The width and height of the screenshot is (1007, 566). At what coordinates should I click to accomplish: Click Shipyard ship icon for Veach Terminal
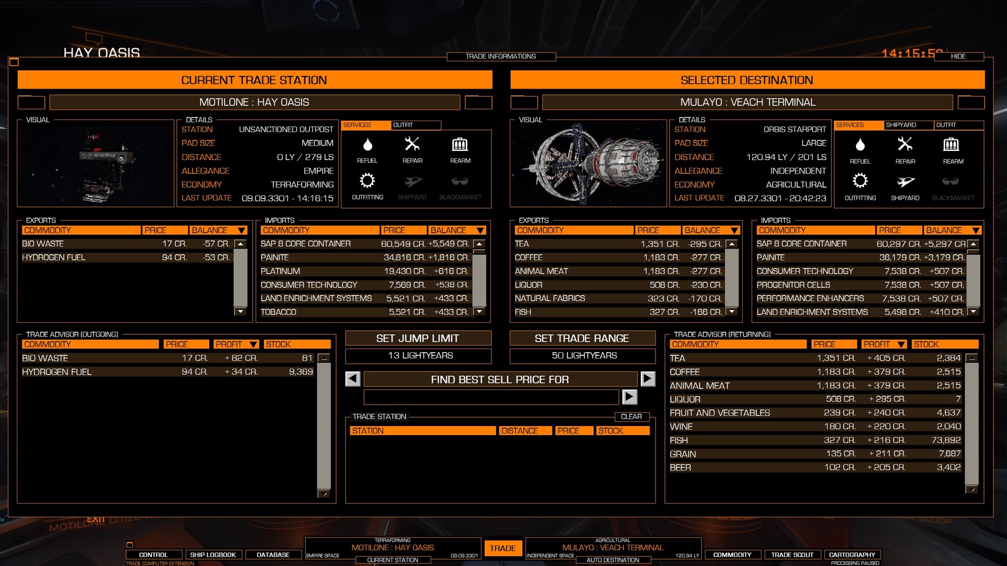coord(906,182)
